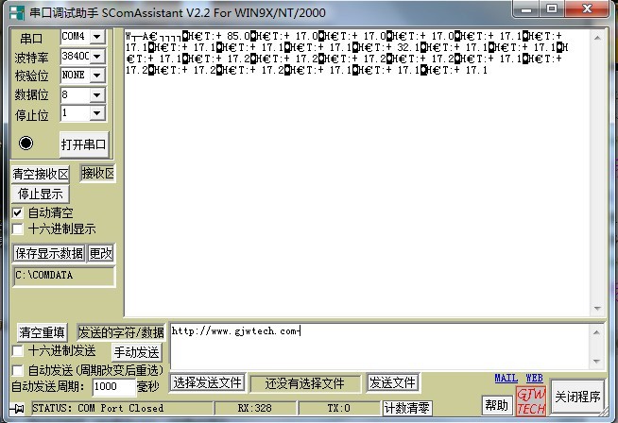Click the C:\COMDATA path field

click(64, 276)
